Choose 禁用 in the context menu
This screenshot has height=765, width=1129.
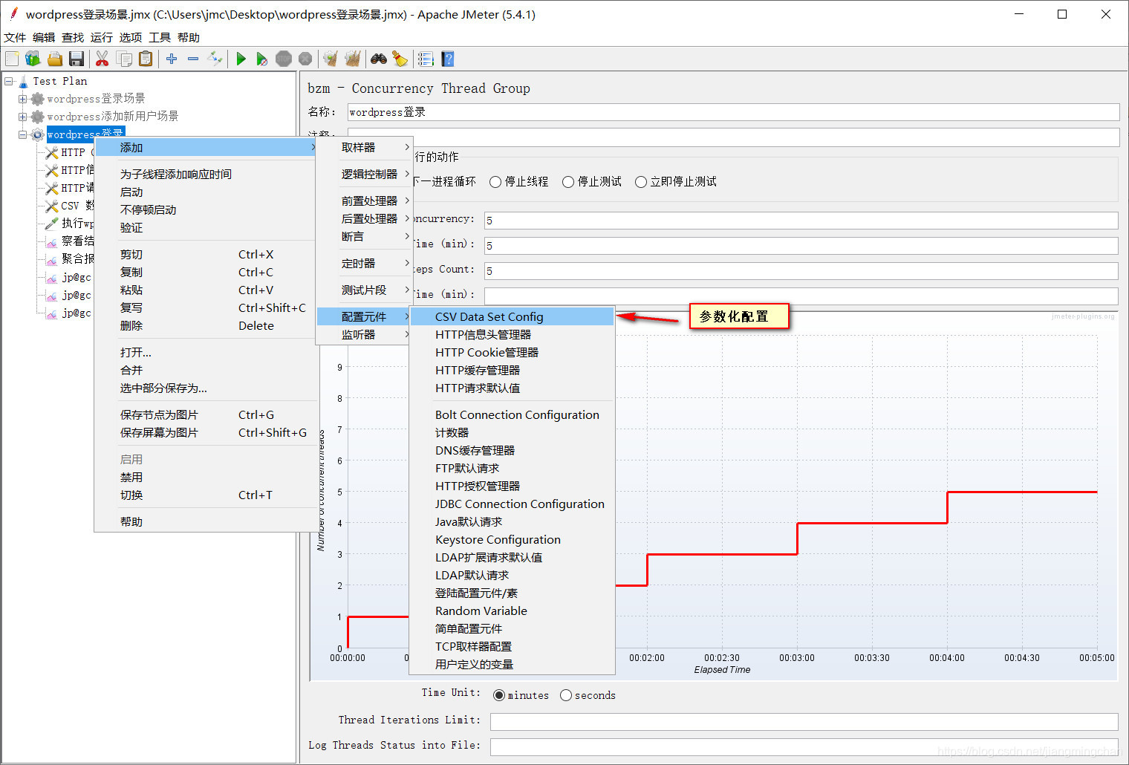[206, 477]
